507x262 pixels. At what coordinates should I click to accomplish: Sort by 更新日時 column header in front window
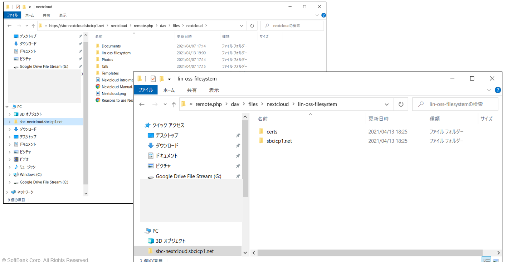click(x=379, y=119)
